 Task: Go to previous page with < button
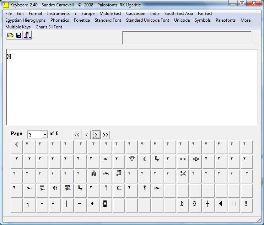pyautogui.click(x=86, y=135)
